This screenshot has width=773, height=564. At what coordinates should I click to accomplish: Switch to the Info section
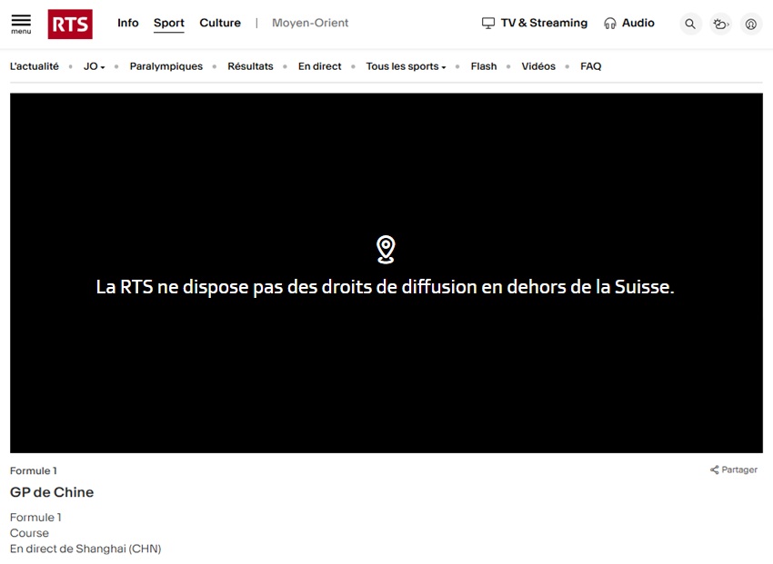(x=127, y=24)
